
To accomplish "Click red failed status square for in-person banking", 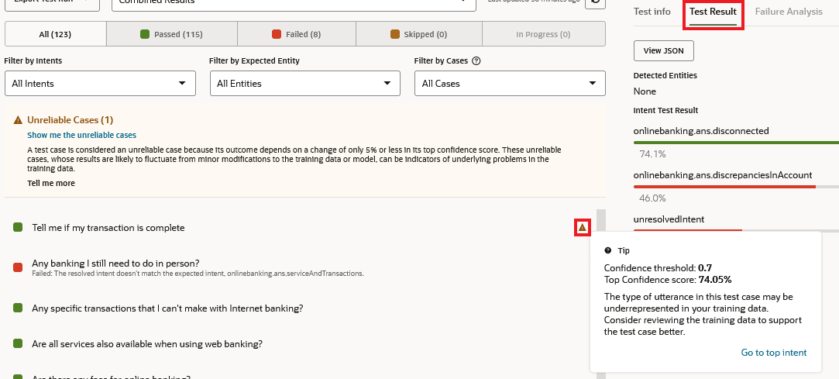I will point(18,267).
